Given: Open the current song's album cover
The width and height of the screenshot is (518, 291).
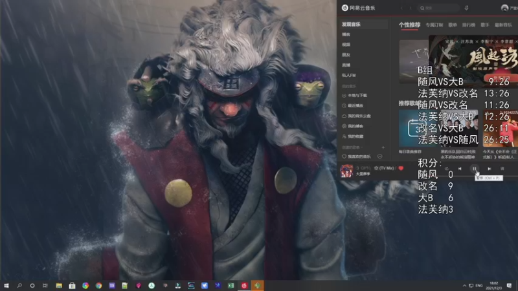Looking at the screenshot, I should 346,171.
